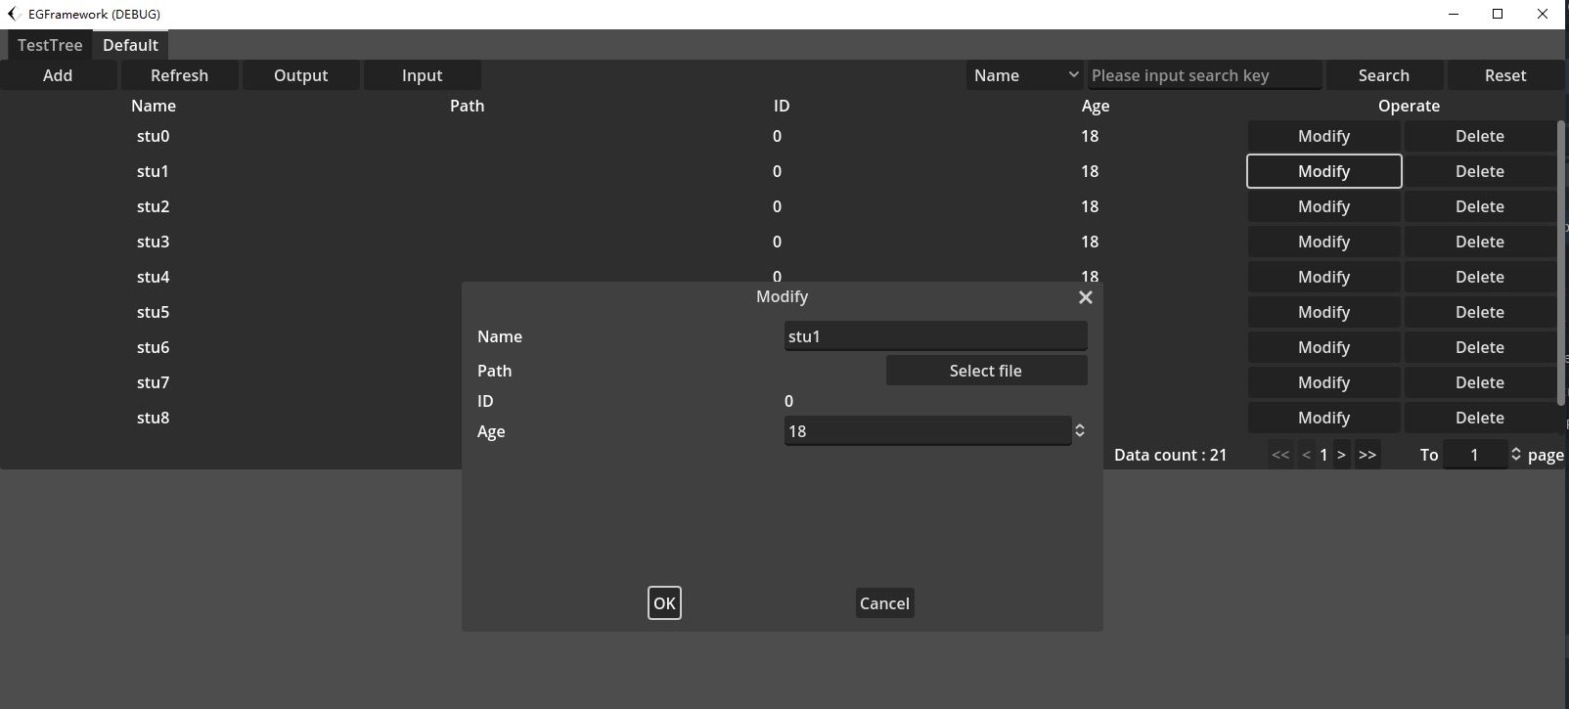Go to previous page arrow

tap(1306, 455)
